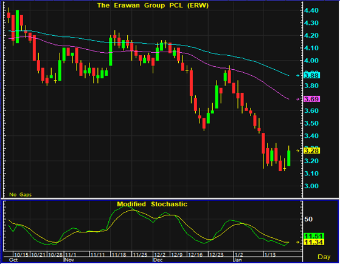
Task: Click the 10/15 date label
Action: tap(21, 254)
